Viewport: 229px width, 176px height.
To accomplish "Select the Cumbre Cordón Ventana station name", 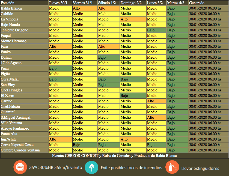I will (x=20, y=150).
